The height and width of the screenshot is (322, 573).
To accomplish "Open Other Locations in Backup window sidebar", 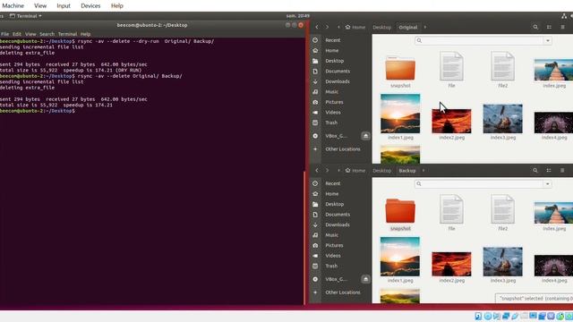I will (x=342, y=292).
